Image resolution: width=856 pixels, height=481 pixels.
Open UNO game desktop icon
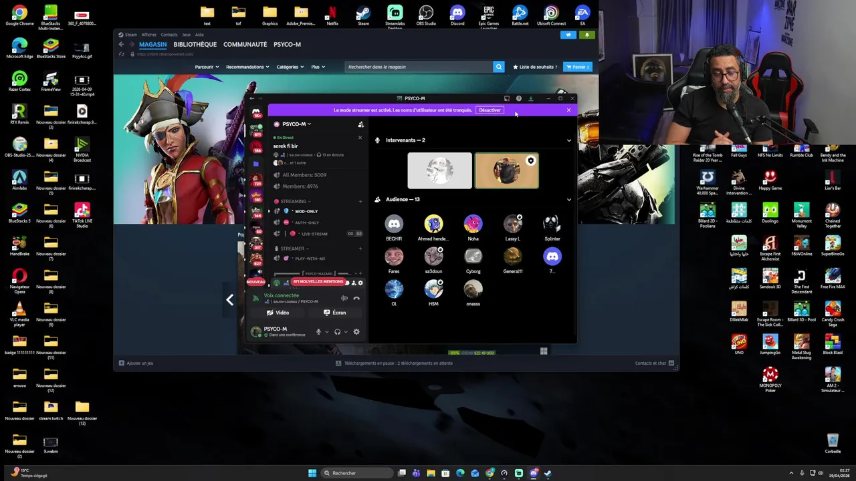pos(739,344)
